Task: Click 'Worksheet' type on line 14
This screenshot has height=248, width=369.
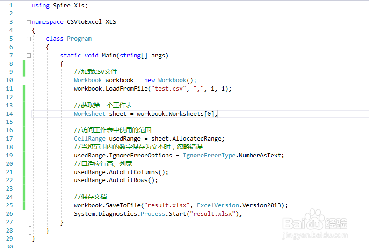Action: [x=90, y=114]
